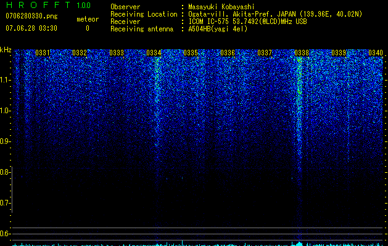Screen dimensions: 388x246
Task: Click the 0333 time marker
Action: coord(117,53)
